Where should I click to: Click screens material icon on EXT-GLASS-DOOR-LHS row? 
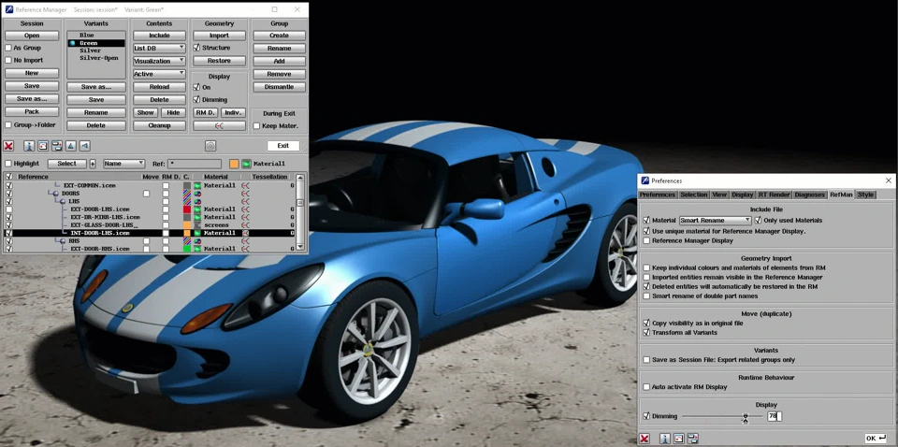coord(197,225)
